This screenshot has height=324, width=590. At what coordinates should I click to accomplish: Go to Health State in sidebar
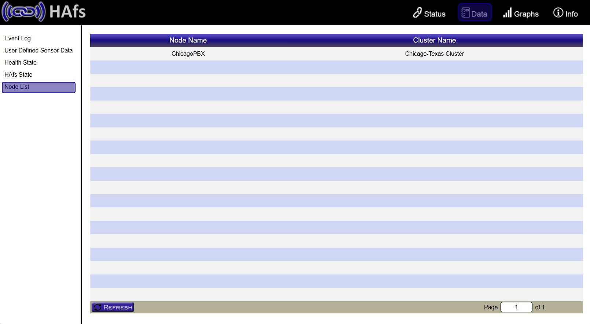(x=21, y=62)
